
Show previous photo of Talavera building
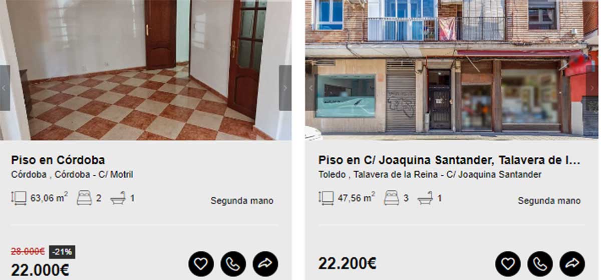point(311,88)
